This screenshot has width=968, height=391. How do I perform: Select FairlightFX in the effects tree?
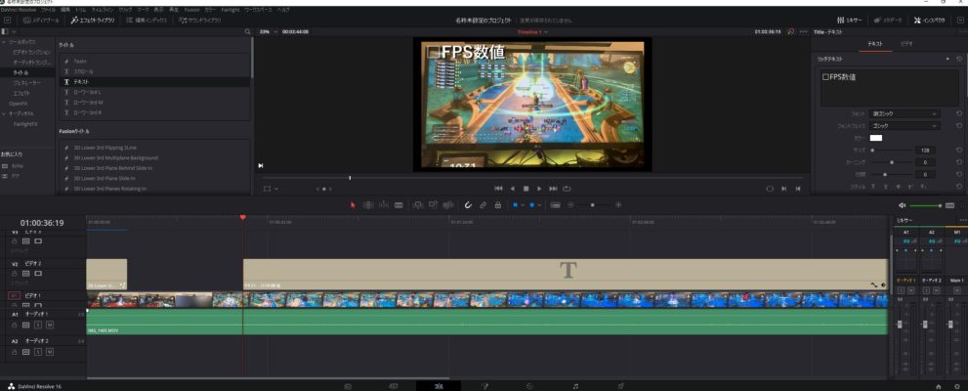click(x=26, y=123)
